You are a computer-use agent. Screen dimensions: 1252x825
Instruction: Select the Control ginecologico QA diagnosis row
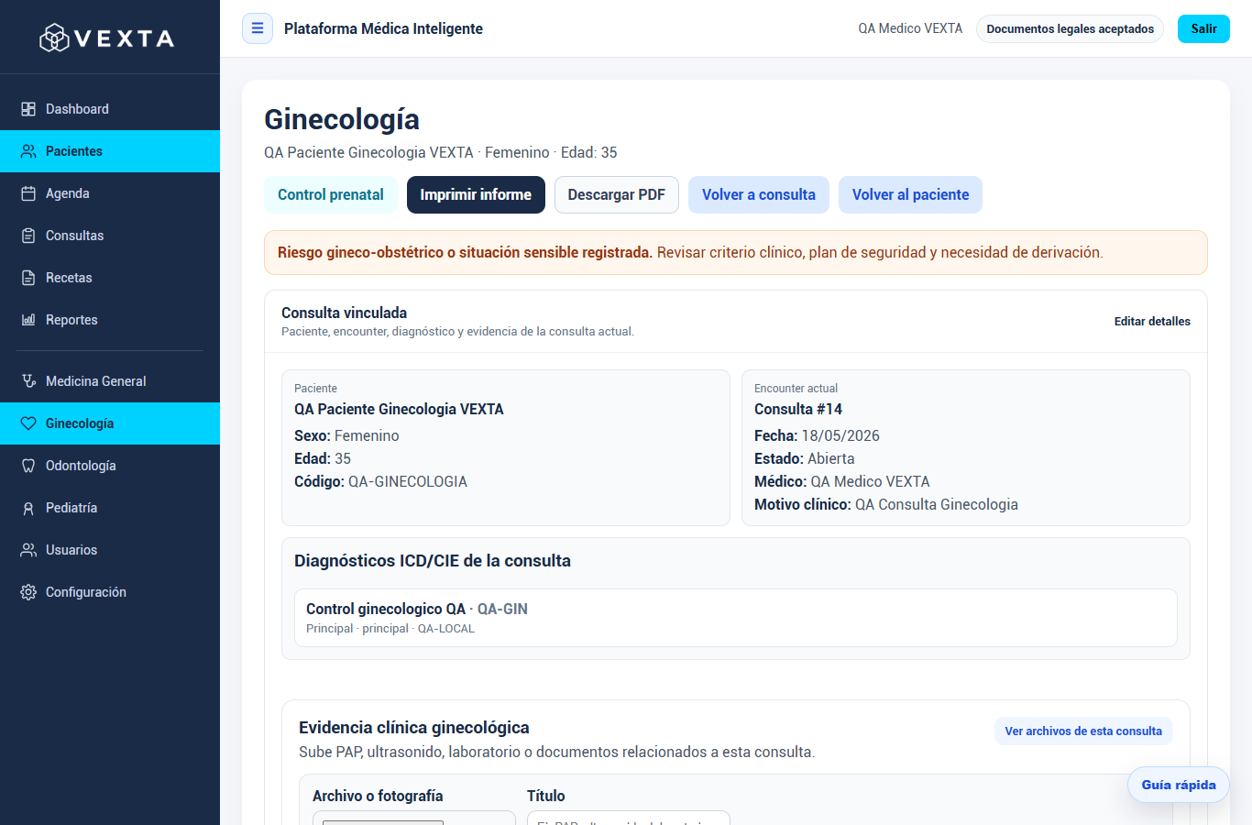point(736,618)
